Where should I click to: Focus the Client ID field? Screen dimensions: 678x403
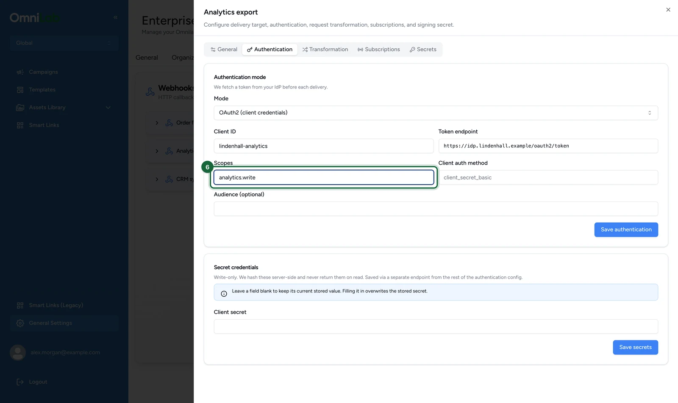(324, 146)
